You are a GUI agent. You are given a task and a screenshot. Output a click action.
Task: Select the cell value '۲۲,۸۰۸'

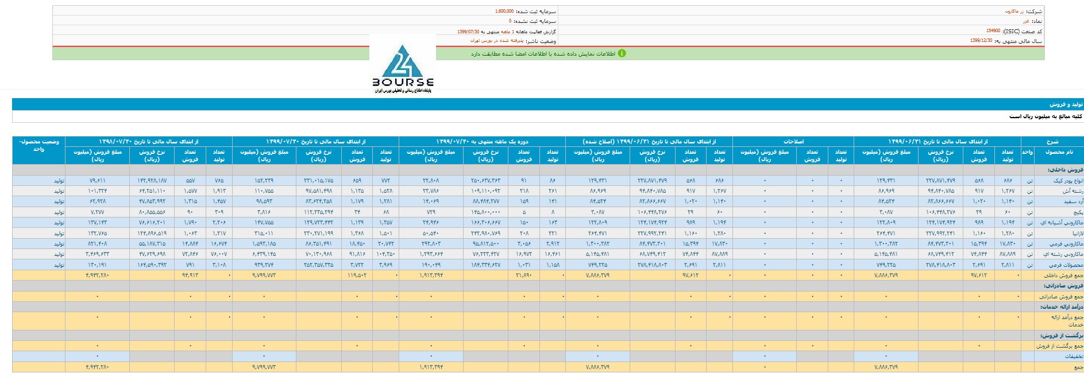(431, 181)
